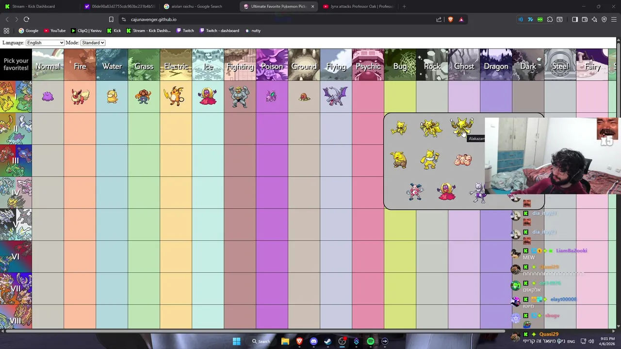Open the YouTube bookmark

55,31
